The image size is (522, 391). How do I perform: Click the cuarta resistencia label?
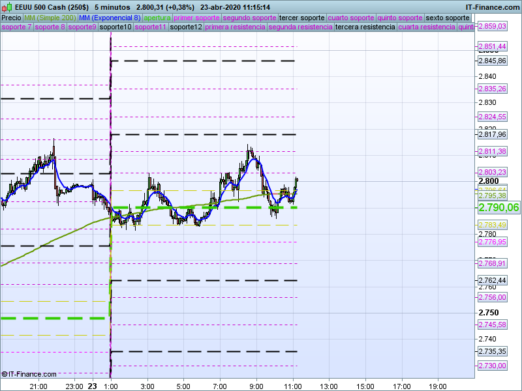click(426, 27)
